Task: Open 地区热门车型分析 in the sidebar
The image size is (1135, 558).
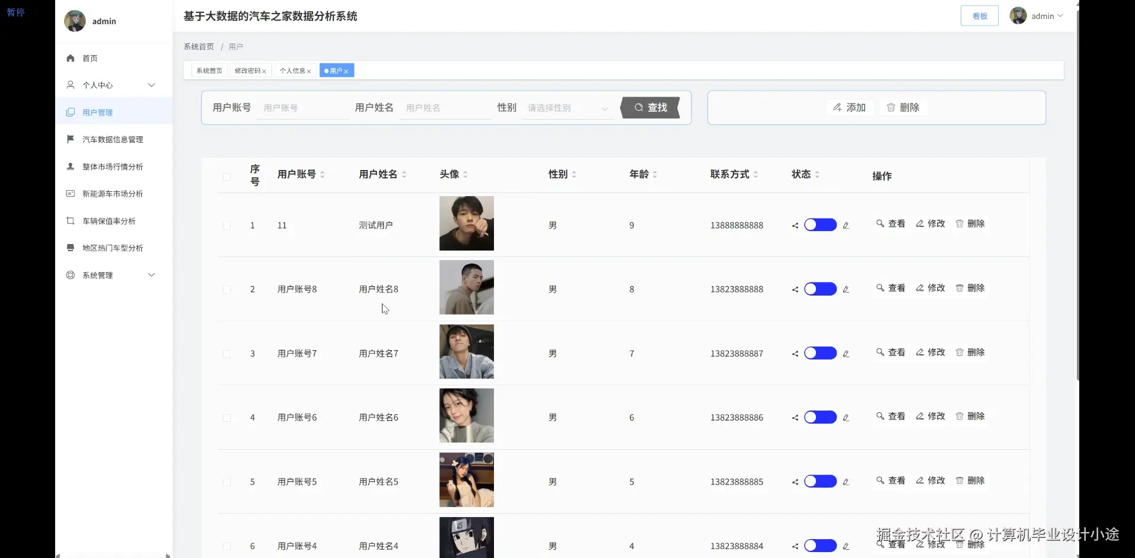Action: 113,248
